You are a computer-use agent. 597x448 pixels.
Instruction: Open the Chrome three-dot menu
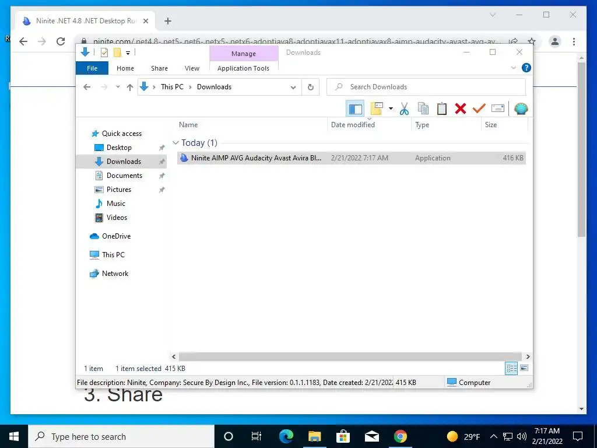pyautogui.click(x=574, y=41)
